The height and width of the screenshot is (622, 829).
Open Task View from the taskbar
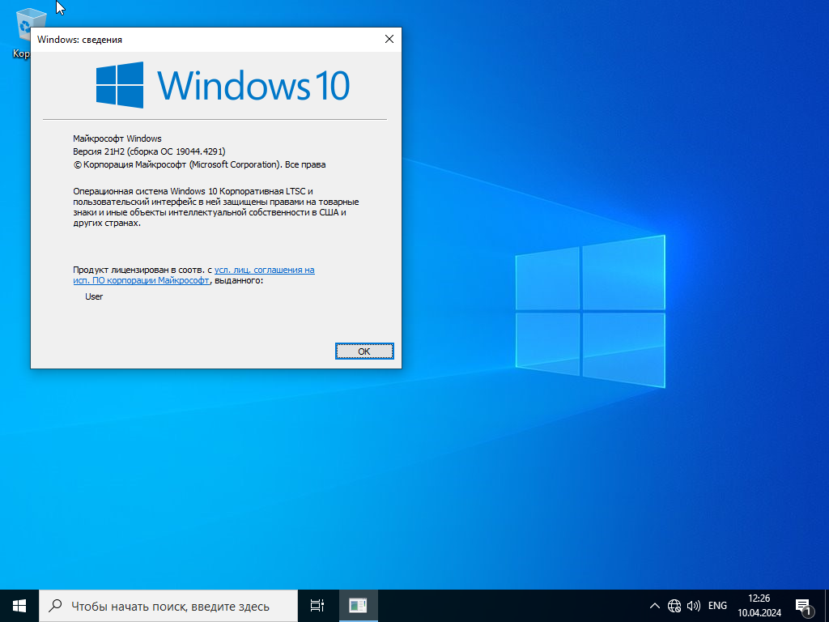(x=317, y=605)
